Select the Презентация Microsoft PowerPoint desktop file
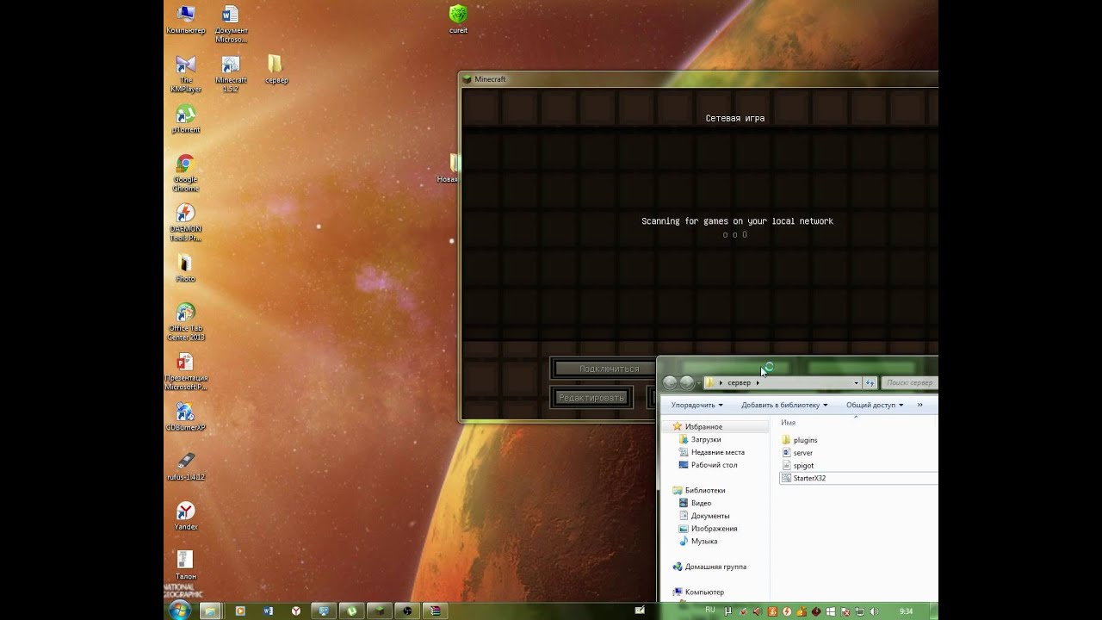The image size is (1102, 620). coord(185,371)
